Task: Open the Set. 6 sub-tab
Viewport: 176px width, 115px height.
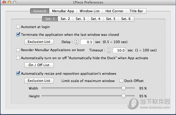Action: pyautogui.click(x=126, y=19)
